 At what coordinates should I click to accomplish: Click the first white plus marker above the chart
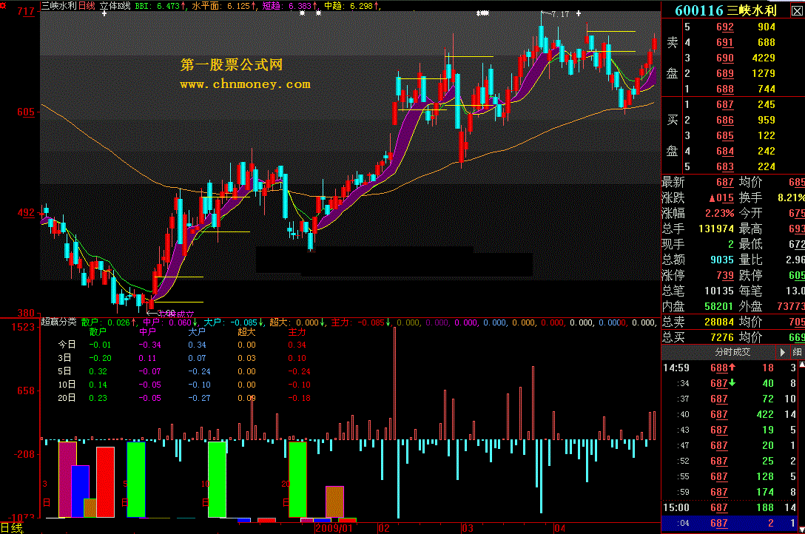[104, 13]
